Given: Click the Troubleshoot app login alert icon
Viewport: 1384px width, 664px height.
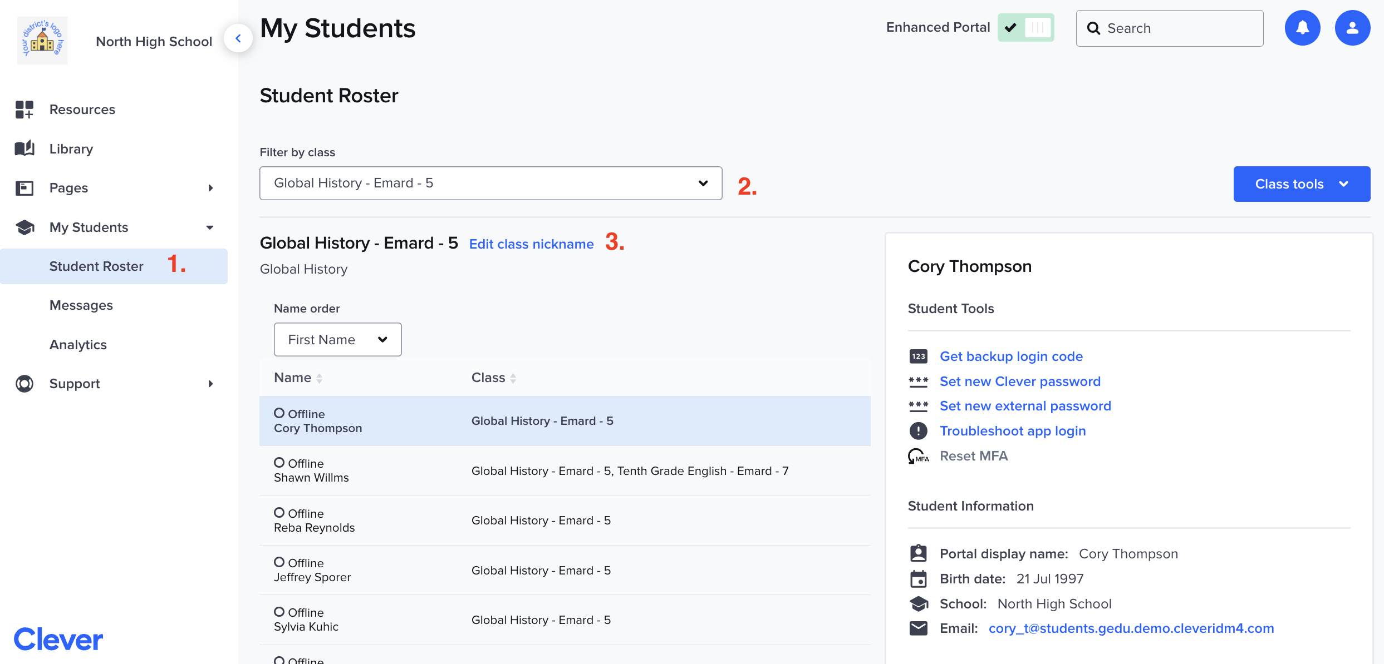Looking at the screenshot, I should point(918,431).
